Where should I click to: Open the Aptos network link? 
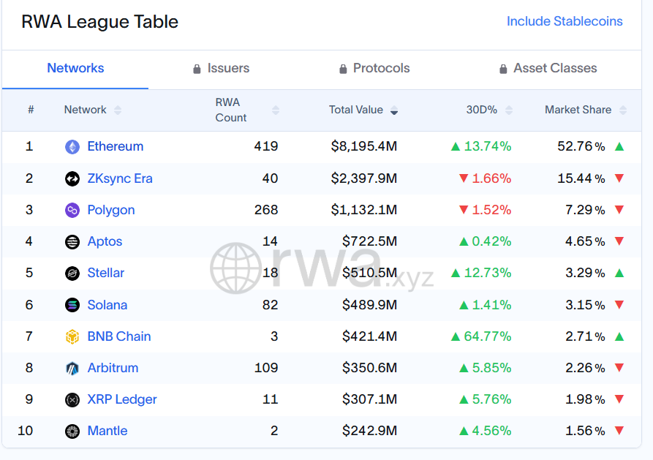click(x=105, y=241)
